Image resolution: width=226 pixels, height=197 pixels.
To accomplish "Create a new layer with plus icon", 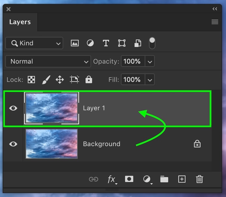I will coord(182,179).
